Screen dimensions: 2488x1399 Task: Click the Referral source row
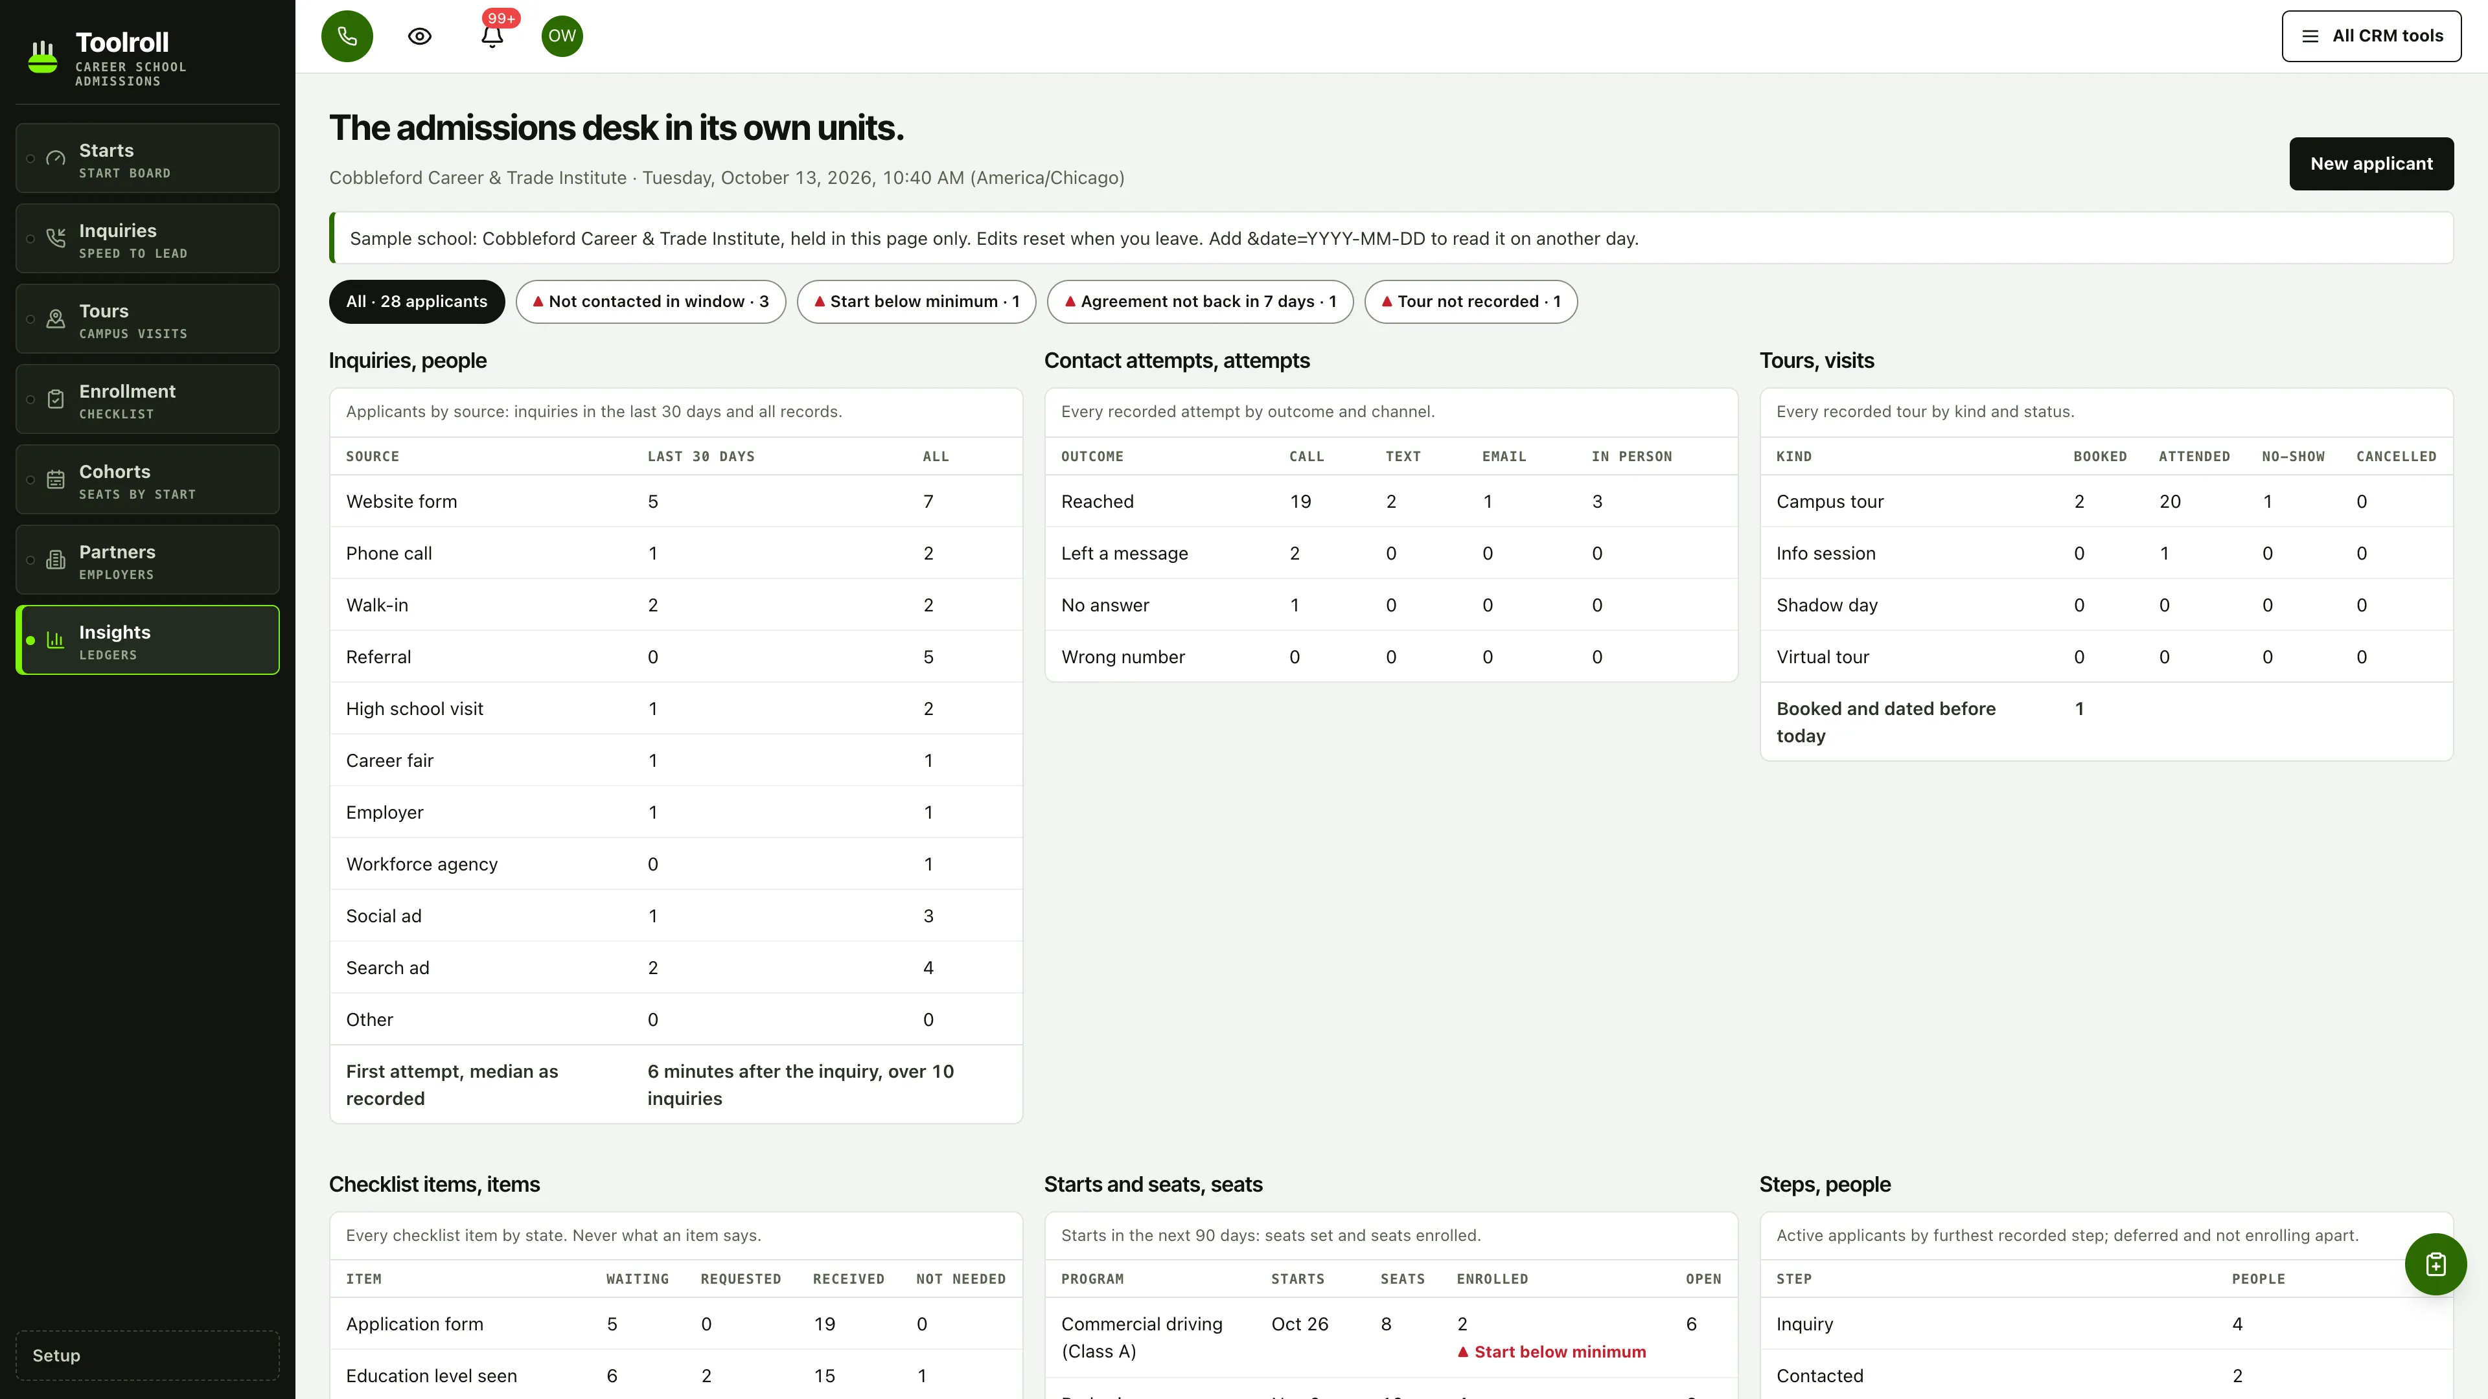pyautogui.click(x=676, y=657)
